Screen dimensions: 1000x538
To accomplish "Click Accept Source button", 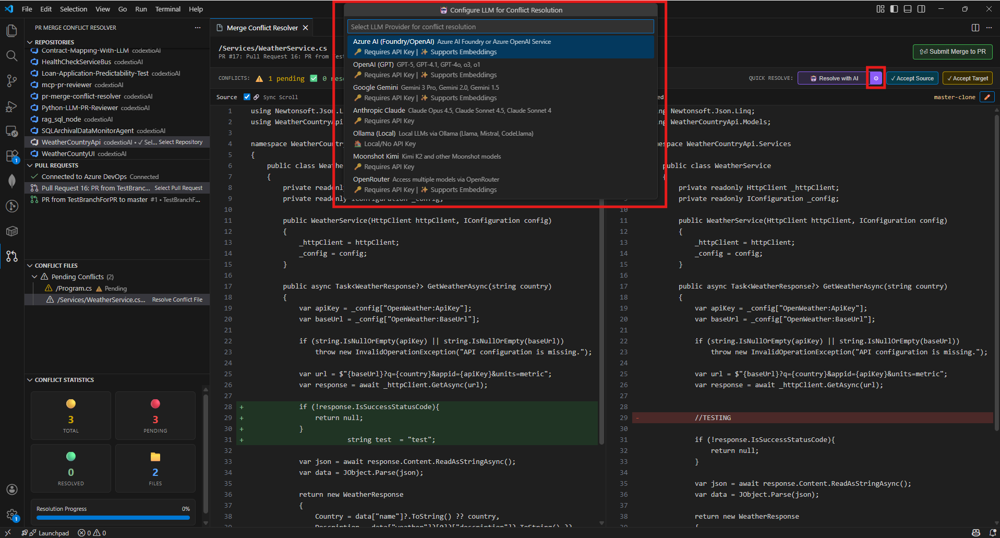I will tap(912, 78).
